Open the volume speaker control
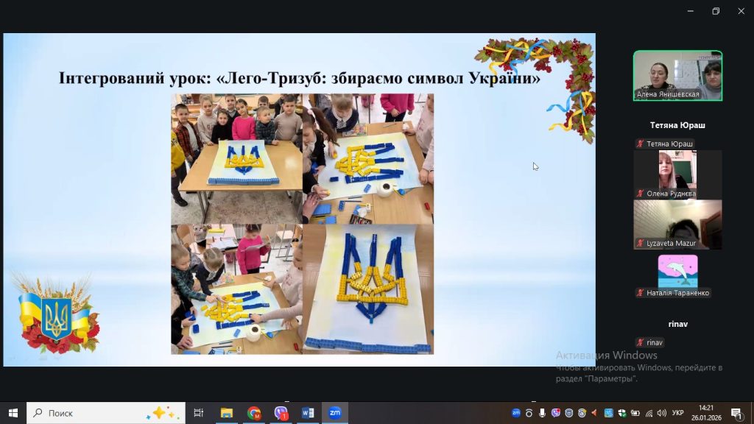The image size is (754, 424). pyautogui.click(x=661, y=413)
